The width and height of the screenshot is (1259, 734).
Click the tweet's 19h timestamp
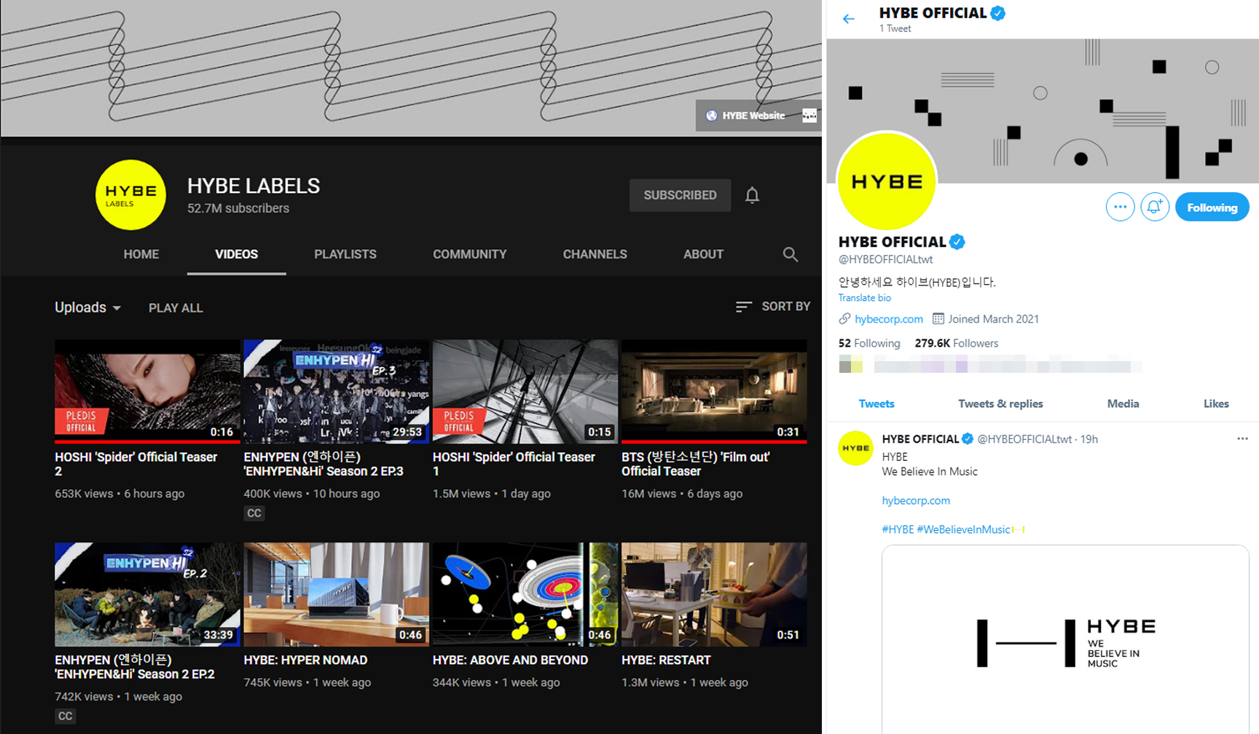pyautogui.click(x=1089, y=439)
